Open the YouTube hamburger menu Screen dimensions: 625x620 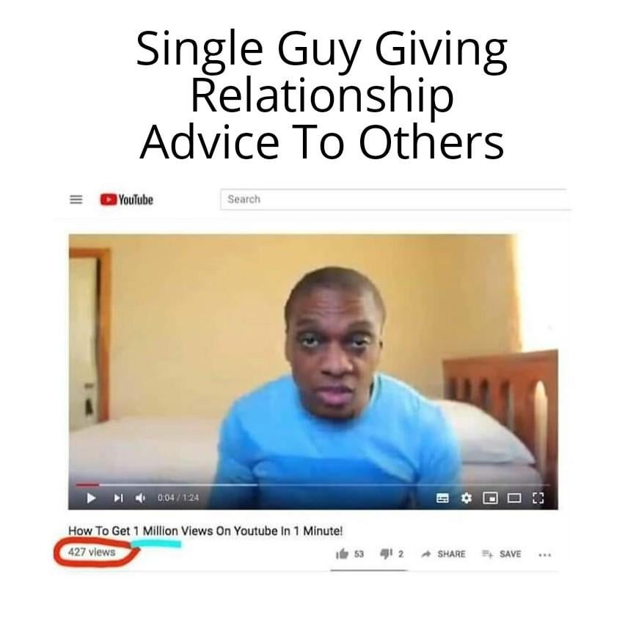coord(76,200)
